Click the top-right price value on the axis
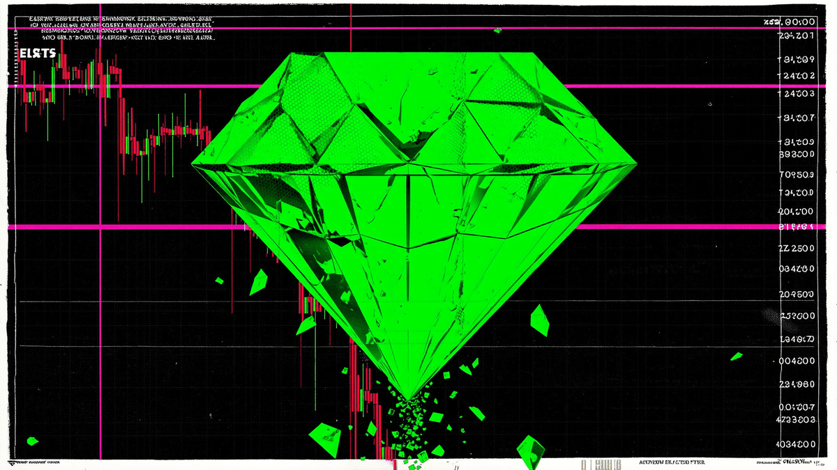Image resolution: width=837 pixels, height=470 pixels. 790,22
